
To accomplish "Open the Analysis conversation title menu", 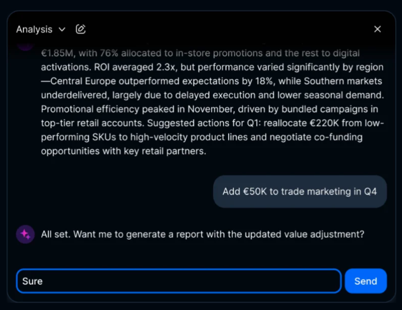I will tap(34, 29).
